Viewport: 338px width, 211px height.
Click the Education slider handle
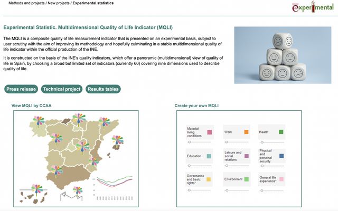pyautogui.click(x=189, y=166)
